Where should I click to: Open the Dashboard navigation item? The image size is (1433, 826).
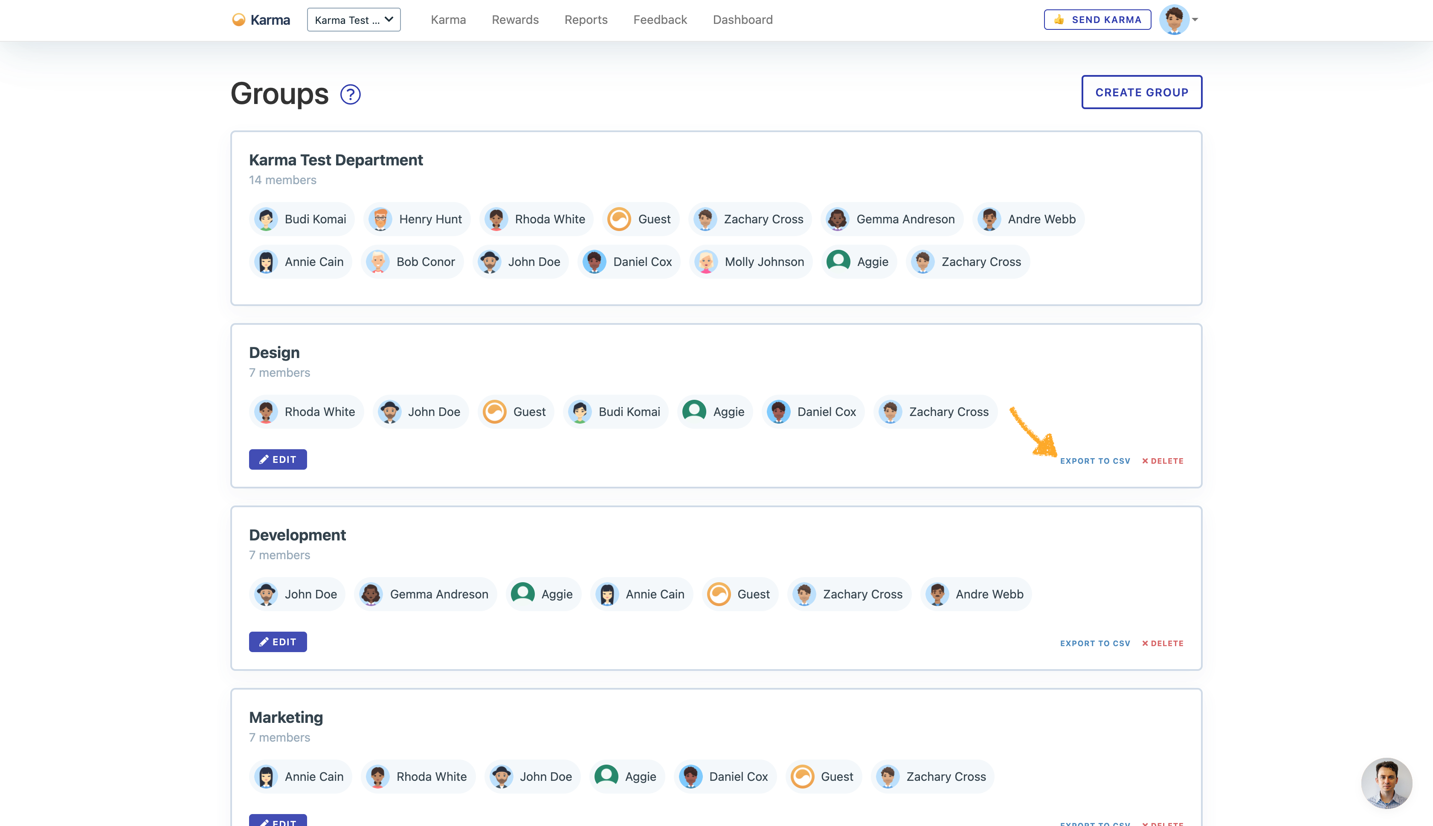pyautogui.click(x=743, y=20)
